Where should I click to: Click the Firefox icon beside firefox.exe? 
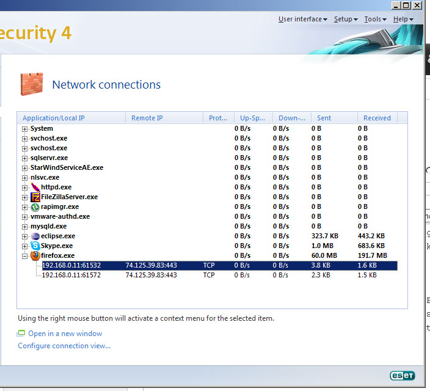(x=35, y=255)
